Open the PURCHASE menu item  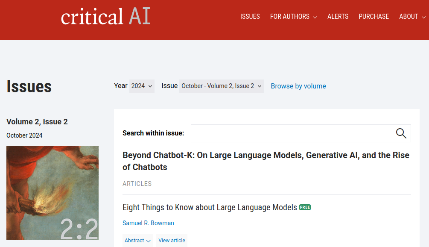click(374, 17)
